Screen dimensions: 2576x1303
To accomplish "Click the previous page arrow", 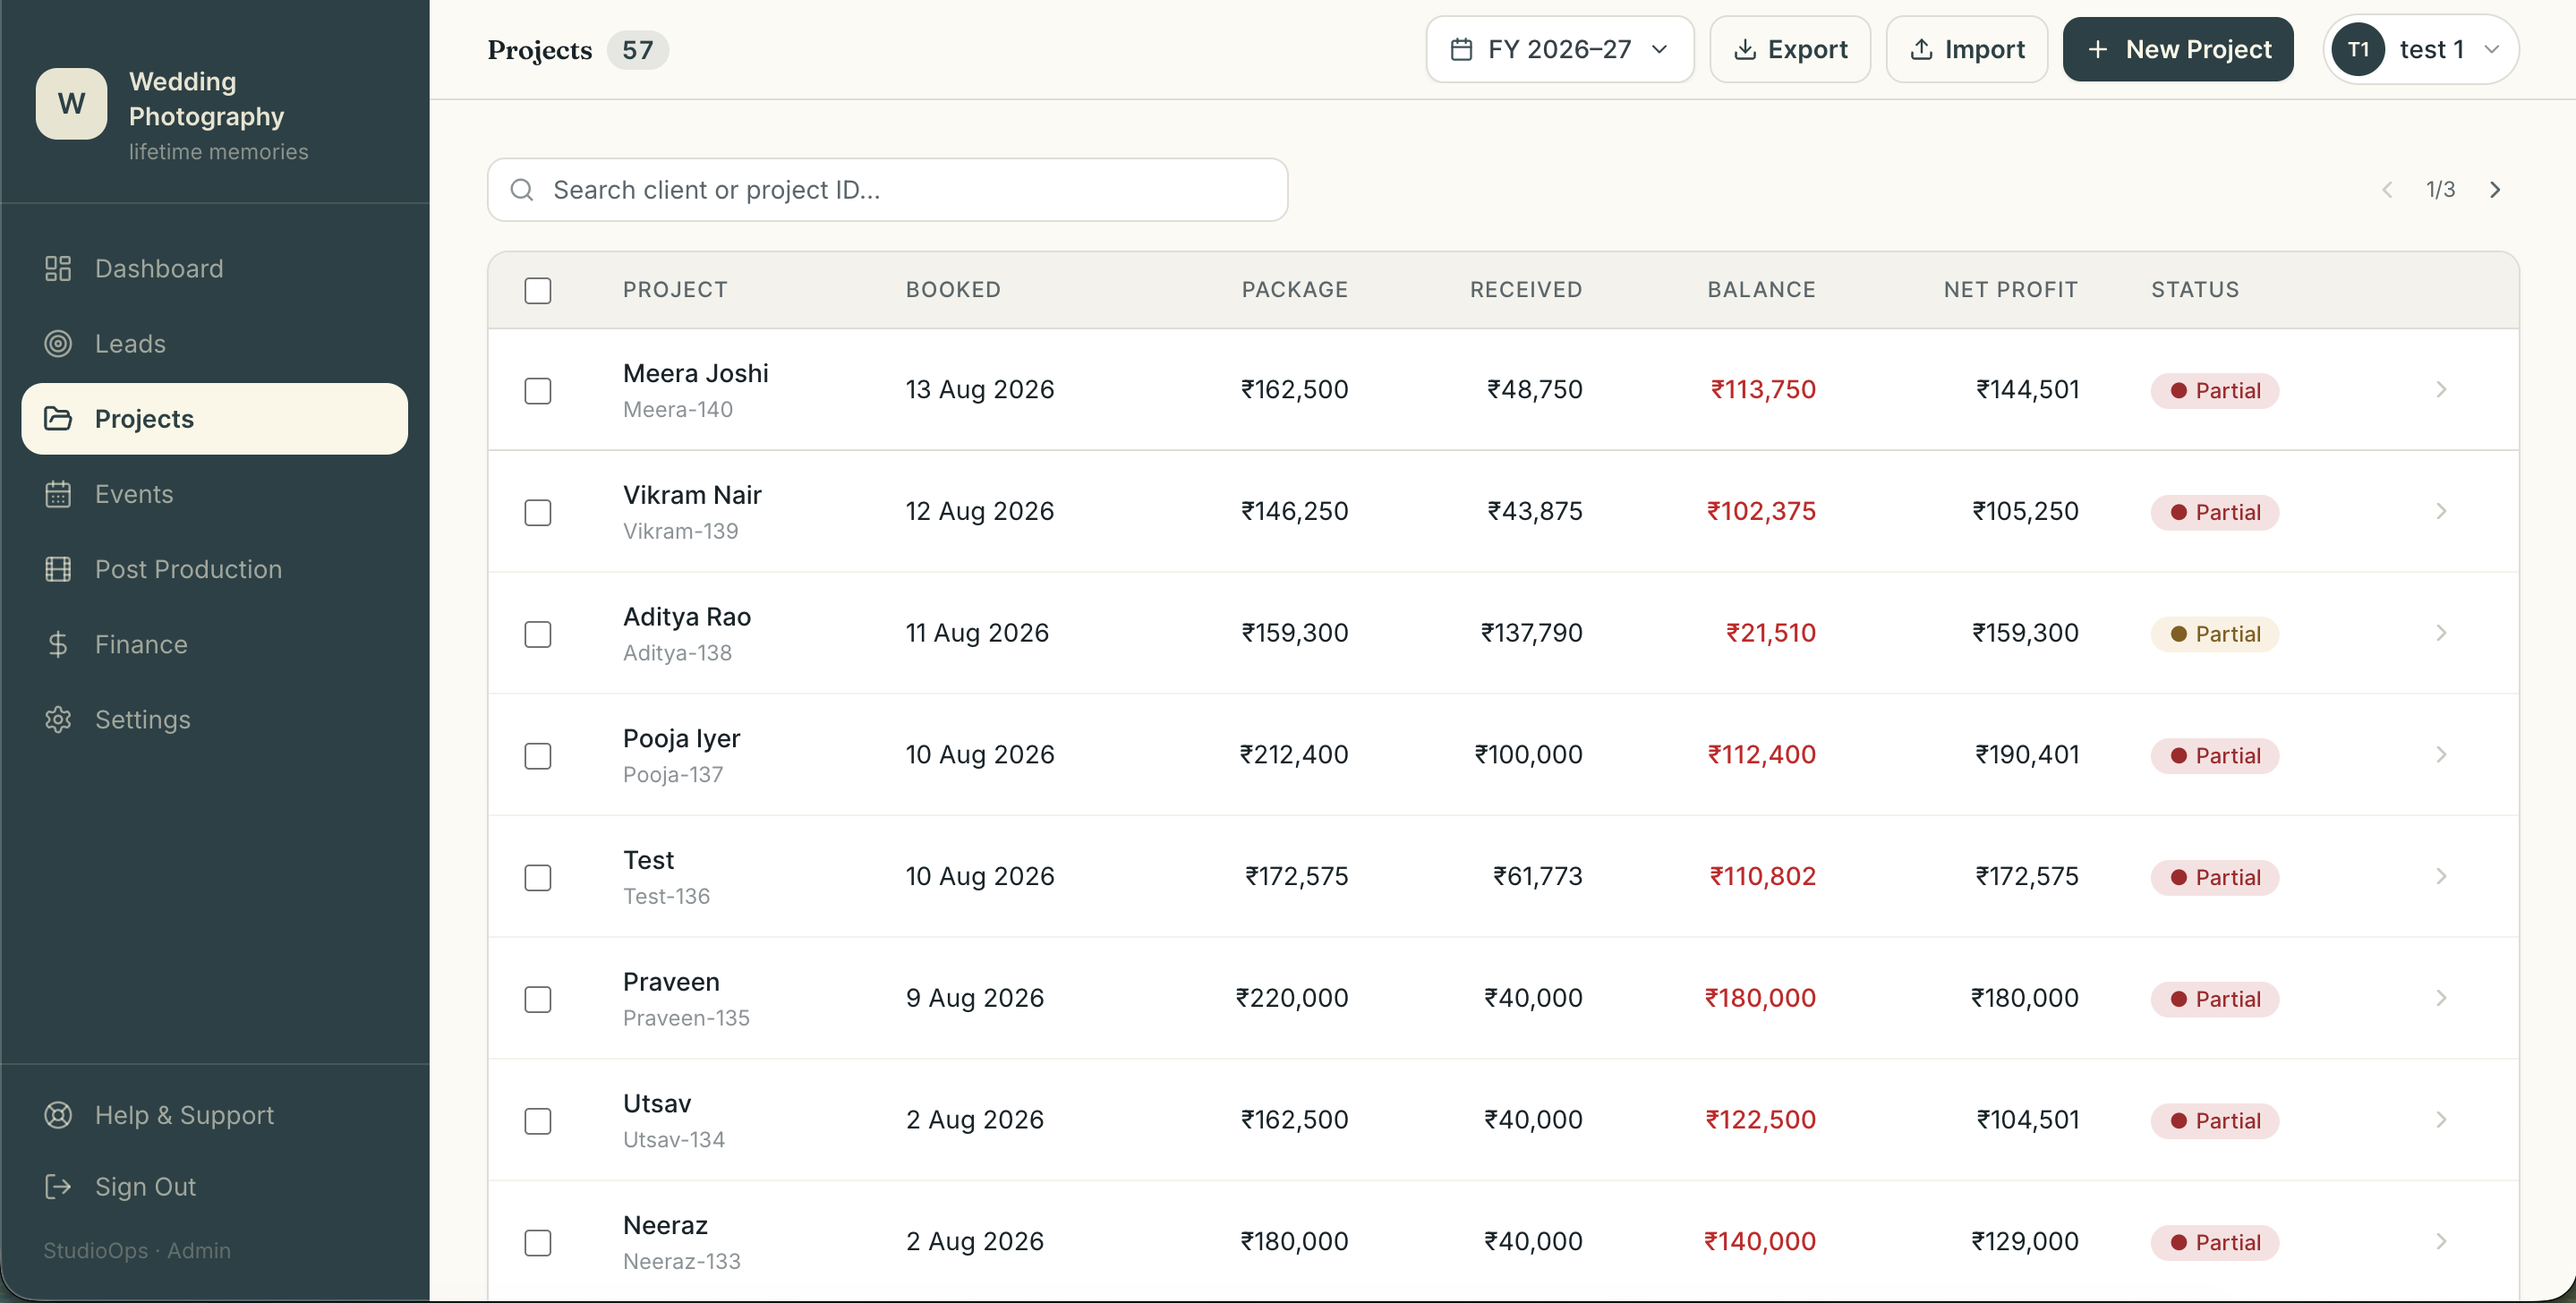I will coord(2387,189).
